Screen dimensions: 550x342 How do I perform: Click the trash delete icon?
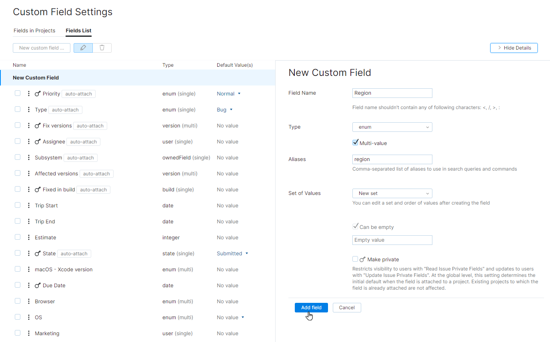(x=102, y=48)
